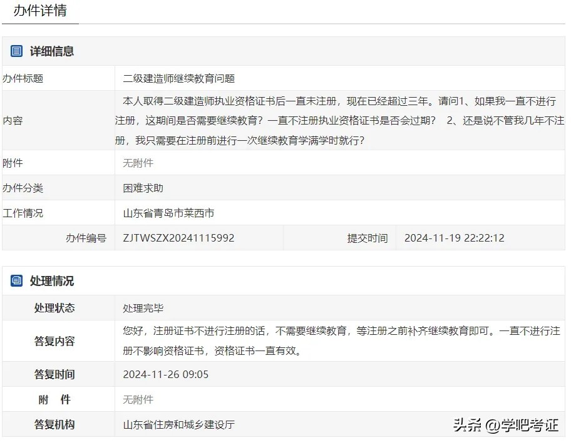Click the submission time 2024-11-19 22:22:12
Image resolution: width=571 pixels, height=445 pixels.
454,238
